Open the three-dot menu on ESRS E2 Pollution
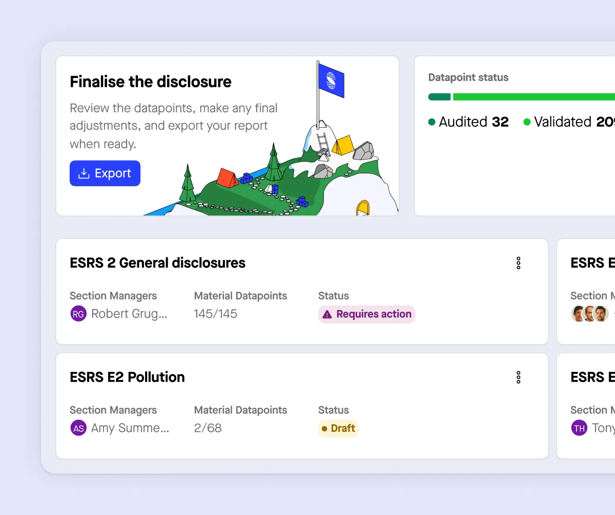Image resolution: width=615 pixels, height=515 pixels. (x=519, y=377)
